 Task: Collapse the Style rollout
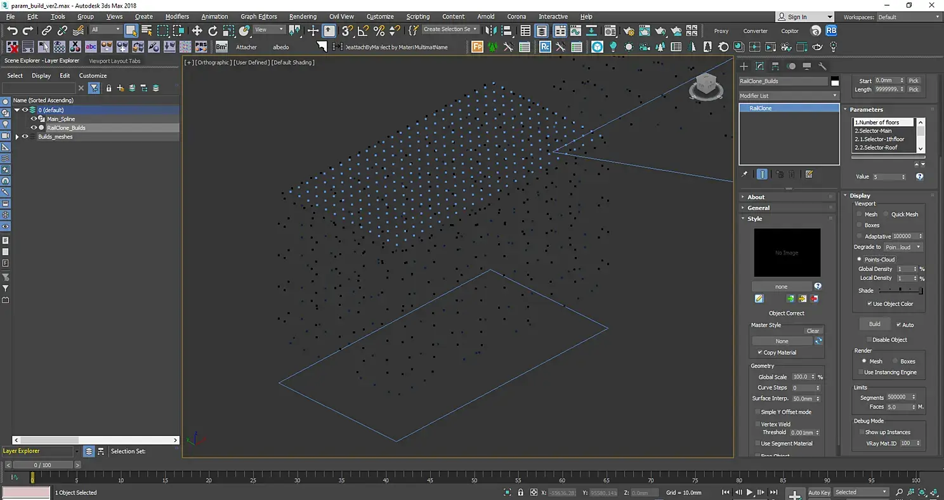point(754,218)
